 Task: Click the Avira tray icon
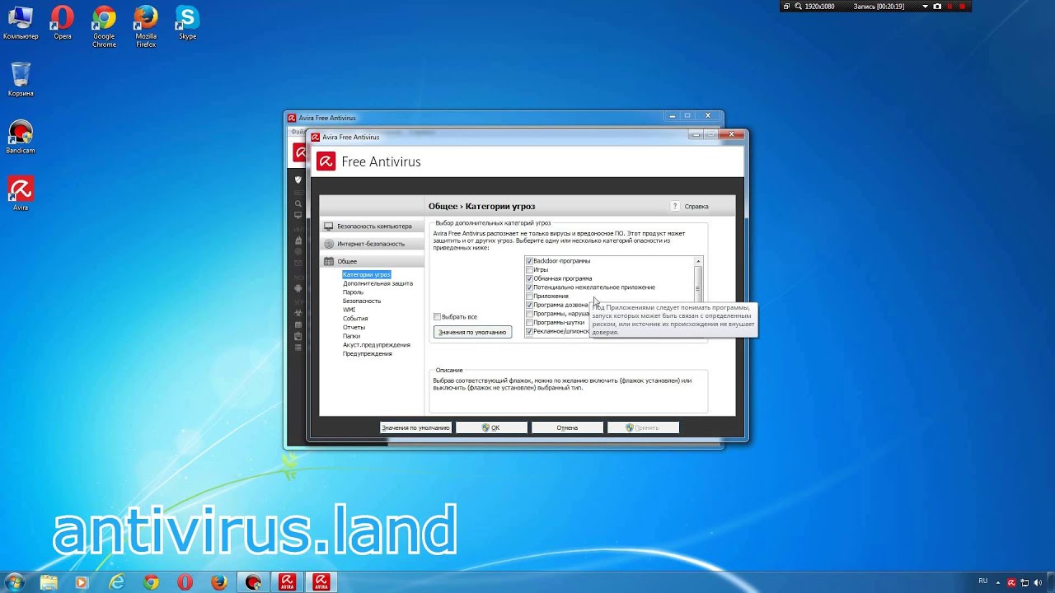[1011, 582]
